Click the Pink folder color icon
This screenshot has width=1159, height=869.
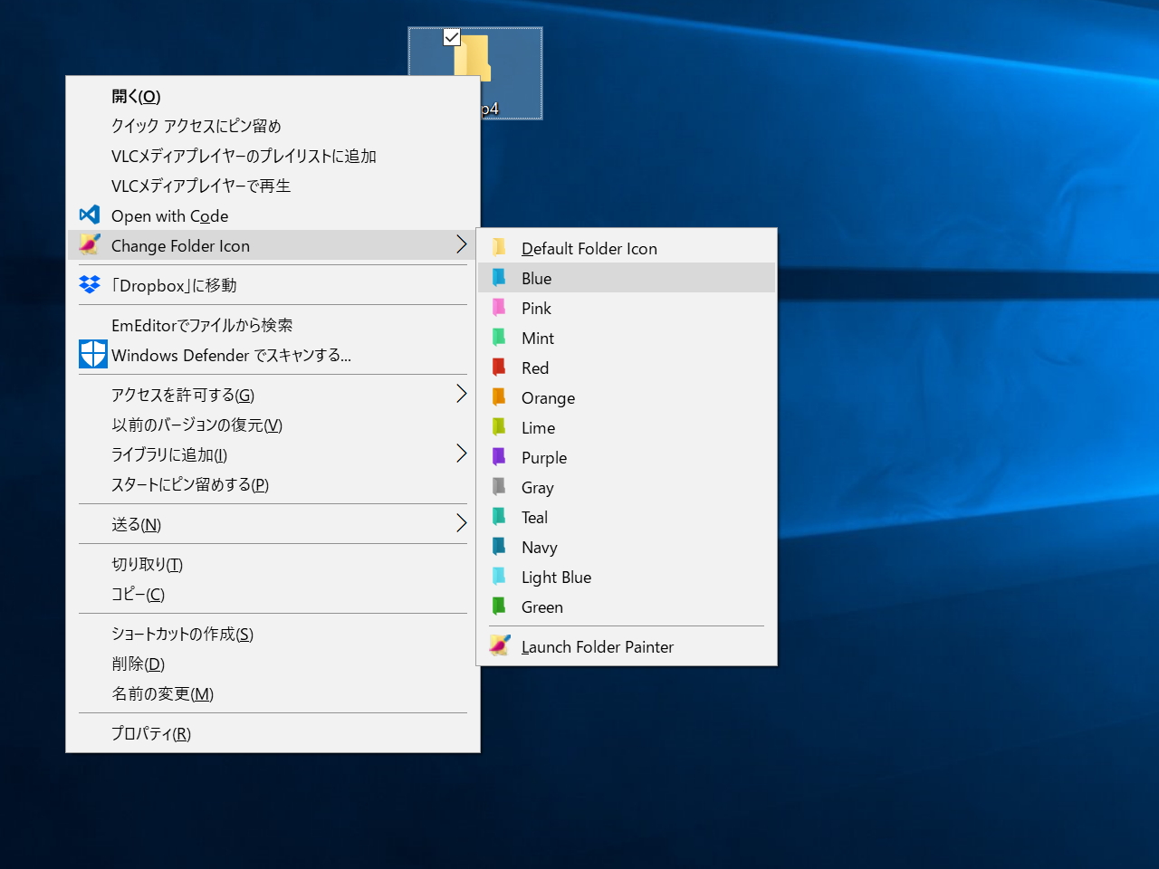pyautogui.click(x=499, y=307)
